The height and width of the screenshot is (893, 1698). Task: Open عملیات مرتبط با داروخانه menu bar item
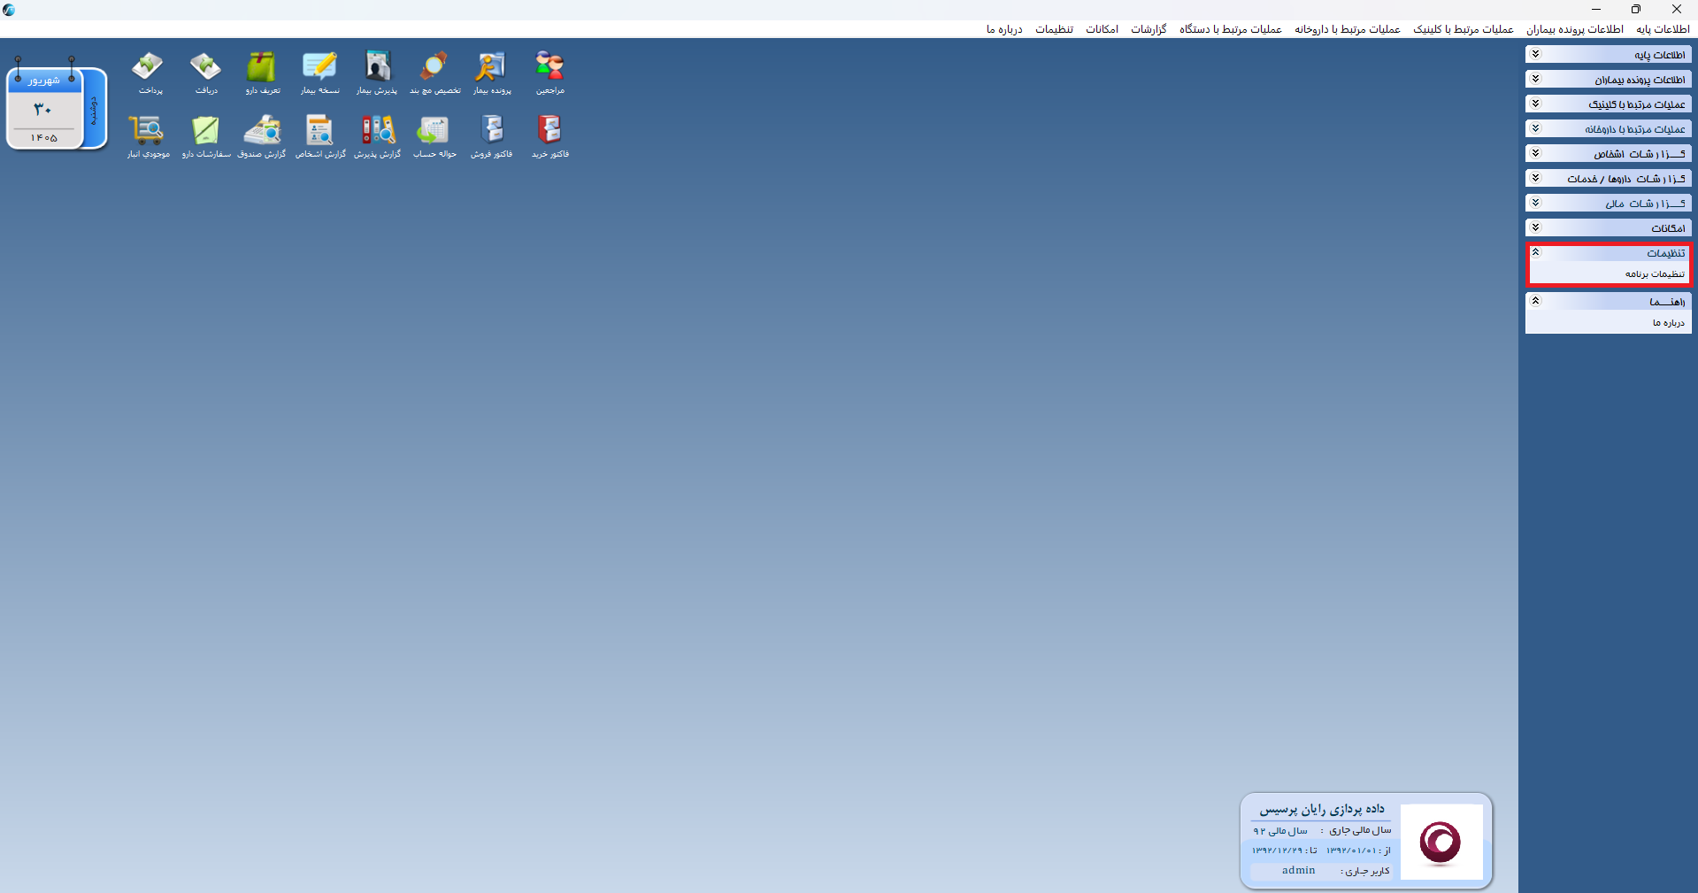1347,29
